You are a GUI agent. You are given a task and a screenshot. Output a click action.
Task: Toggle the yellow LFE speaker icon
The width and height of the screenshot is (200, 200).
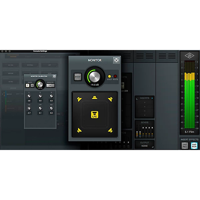[95, 114]
